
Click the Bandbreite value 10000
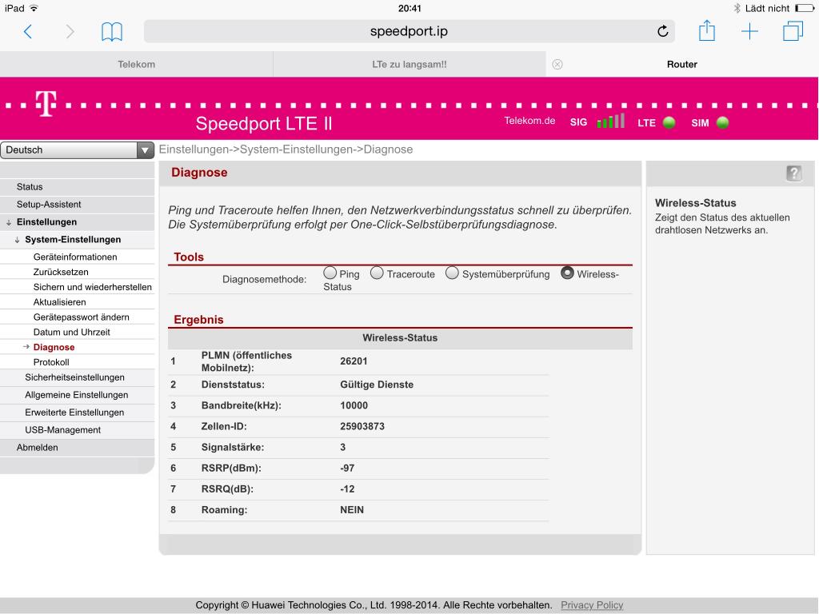pos(354,405)
